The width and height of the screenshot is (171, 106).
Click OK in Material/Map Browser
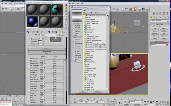[83, 91]
